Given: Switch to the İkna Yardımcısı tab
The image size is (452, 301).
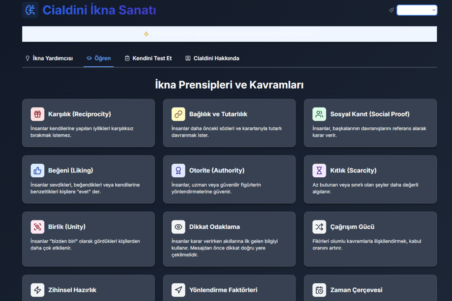Looking at the screenshot, I should point(49,58).
